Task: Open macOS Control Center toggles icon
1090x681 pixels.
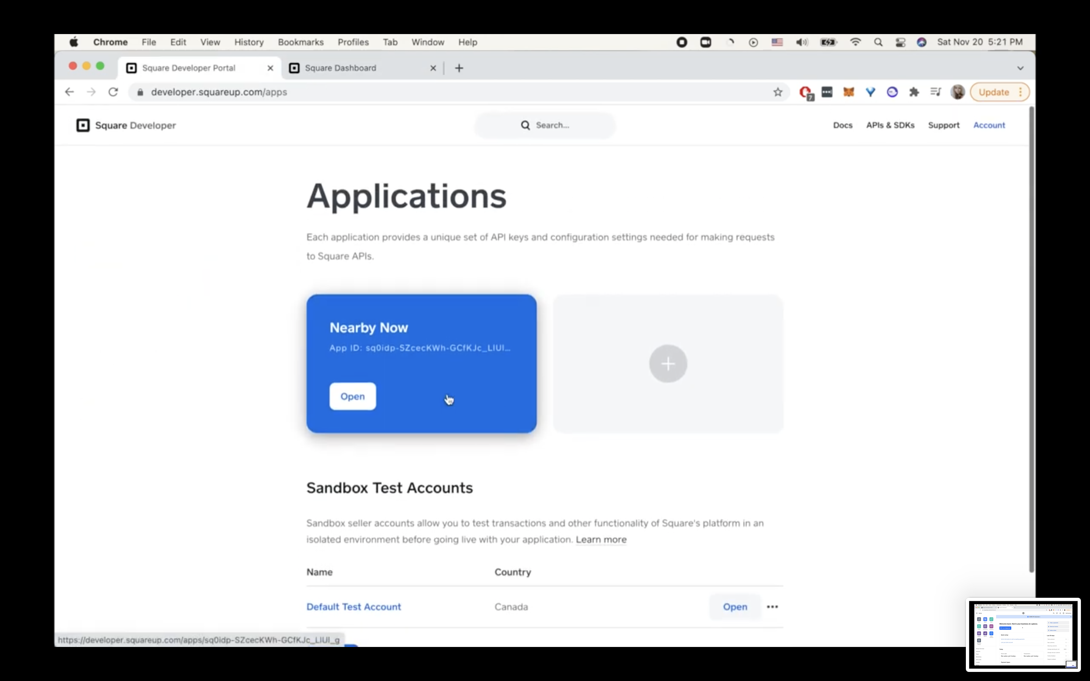Action: click(x=900, y=42)
